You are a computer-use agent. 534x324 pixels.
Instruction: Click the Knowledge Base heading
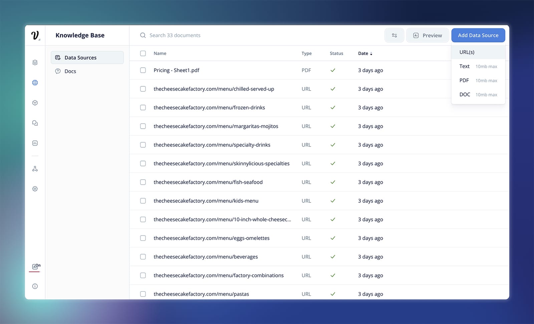tap(80, 35)
